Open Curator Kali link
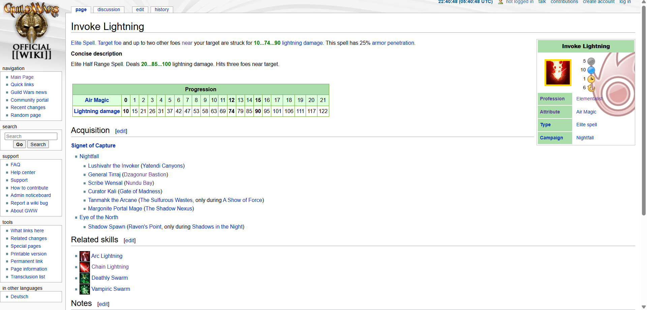The height and width of the screenshot is (310, 647). 102,191
